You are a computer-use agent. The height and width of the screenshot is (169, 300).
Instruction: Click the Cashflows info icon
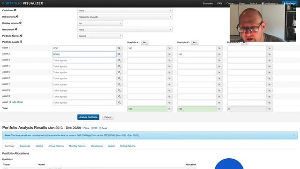[x=15, y=10]
